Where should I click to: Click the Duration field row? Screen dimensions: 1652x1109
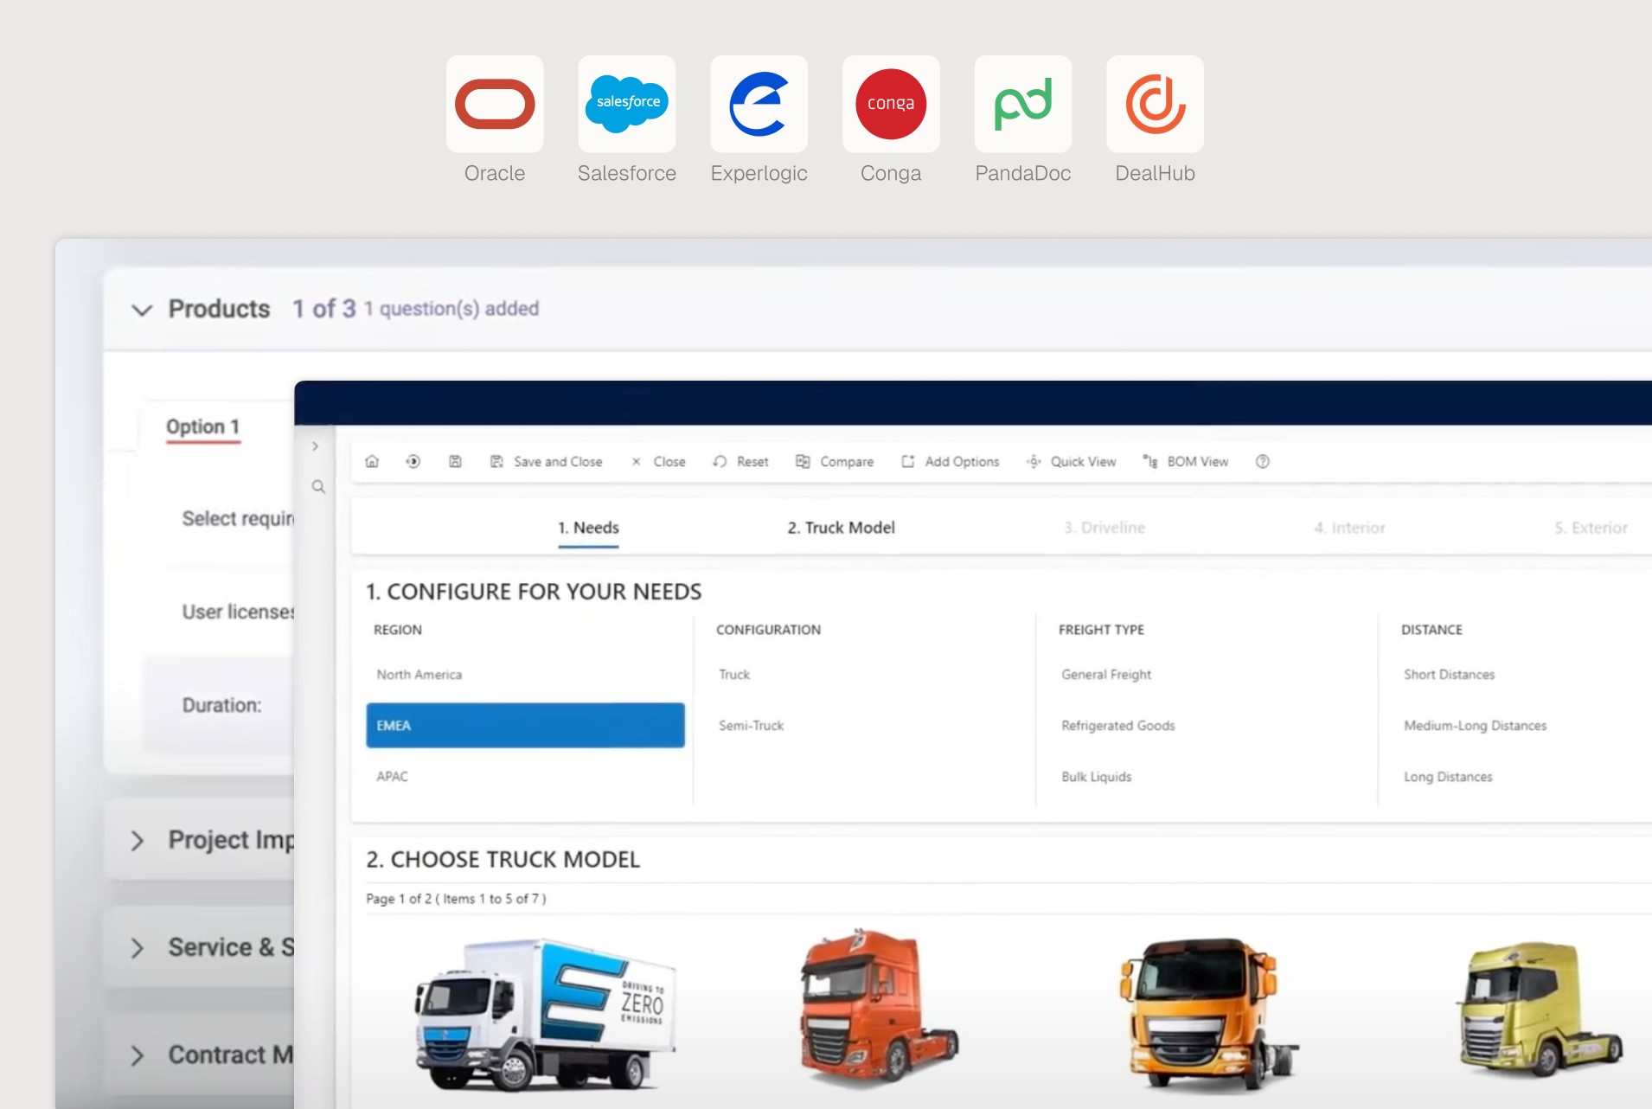(x=221, y=706)
